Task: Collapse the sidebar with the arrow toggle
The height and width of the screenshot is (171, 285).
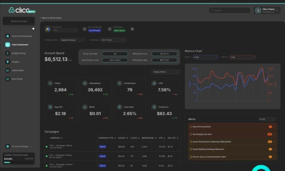Action: point(33,28)
